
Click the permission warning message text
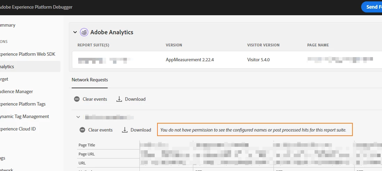coord(253,130)
